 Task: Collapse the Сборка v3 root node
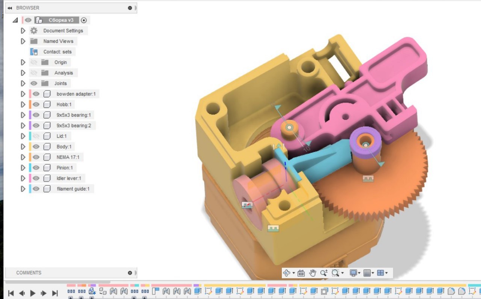pyautogui.click(x=15, y=20)
